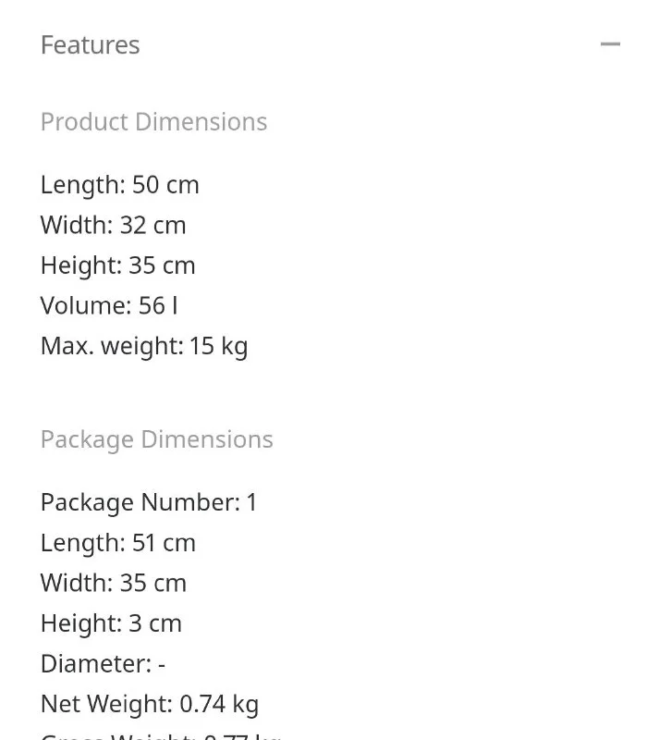
Task: Click the Package Dimensions subheading
Action: tap(156, 439)
